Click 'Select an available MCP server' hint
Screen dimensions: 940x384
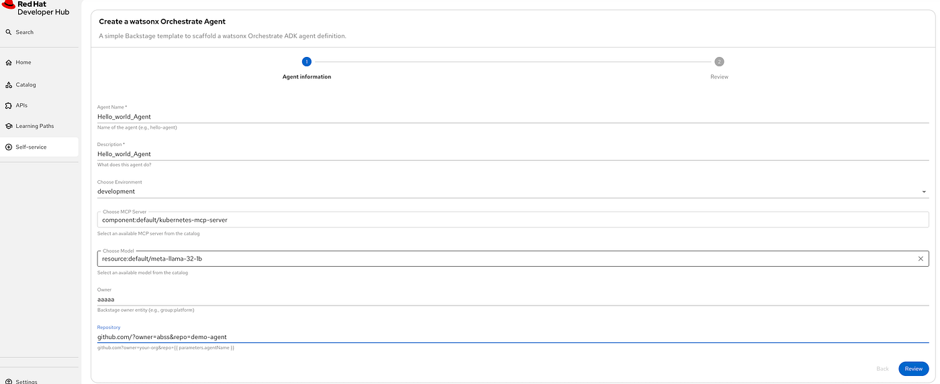[148, 233]
